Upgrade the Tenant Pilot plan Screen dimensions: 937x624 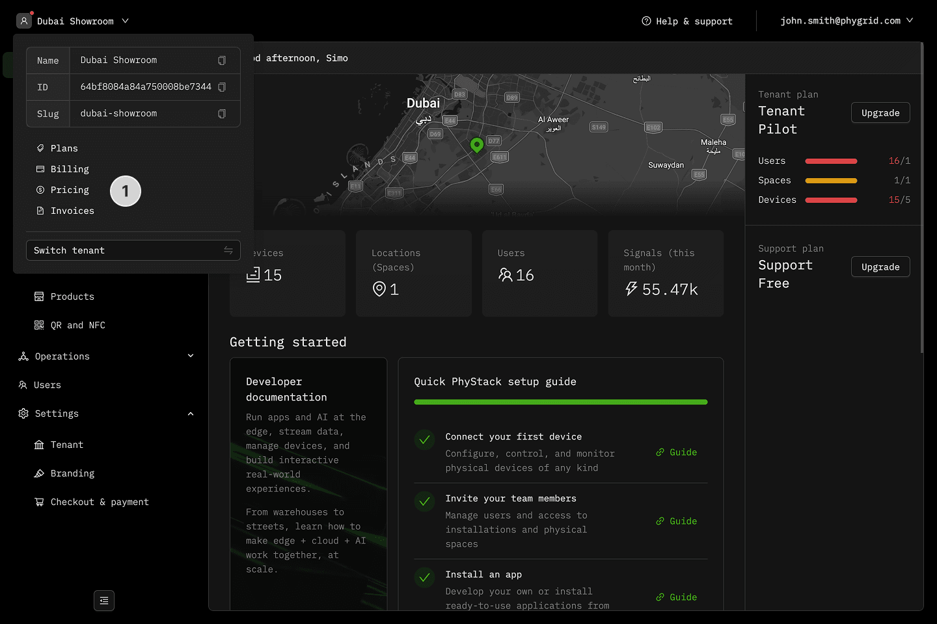pyautogui.click(x=880, y=112)
